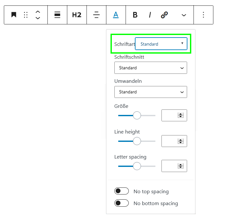Click the Line height number field

coord(174,141)
